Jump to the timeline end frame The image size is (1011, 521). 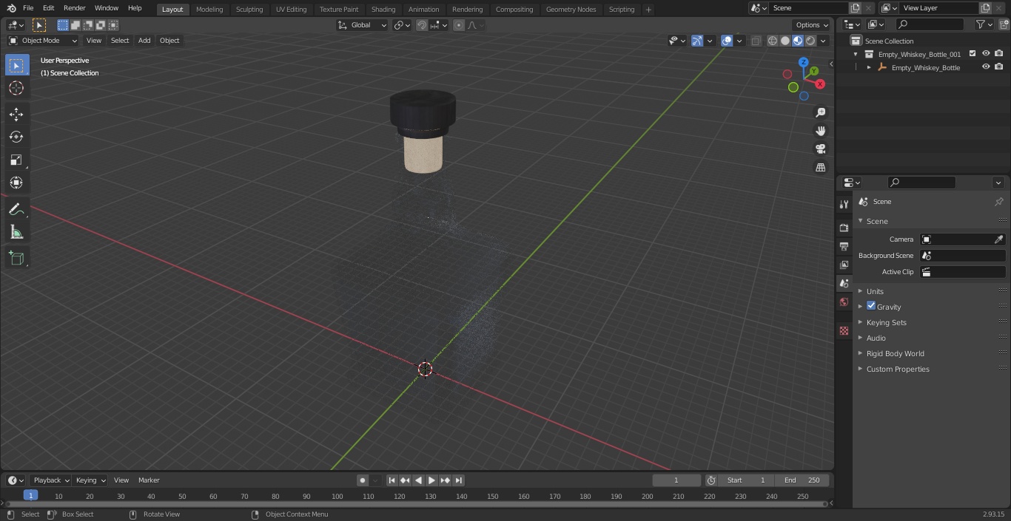tap(458, 480)
